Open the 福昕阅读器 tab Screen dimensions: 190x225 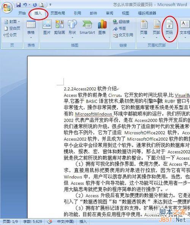(147, 13)
